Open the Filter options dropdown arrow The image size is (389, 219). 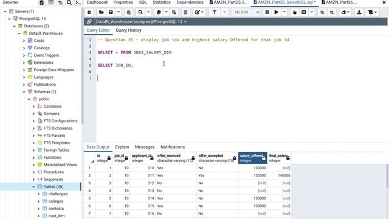click(x=224, y=12)
